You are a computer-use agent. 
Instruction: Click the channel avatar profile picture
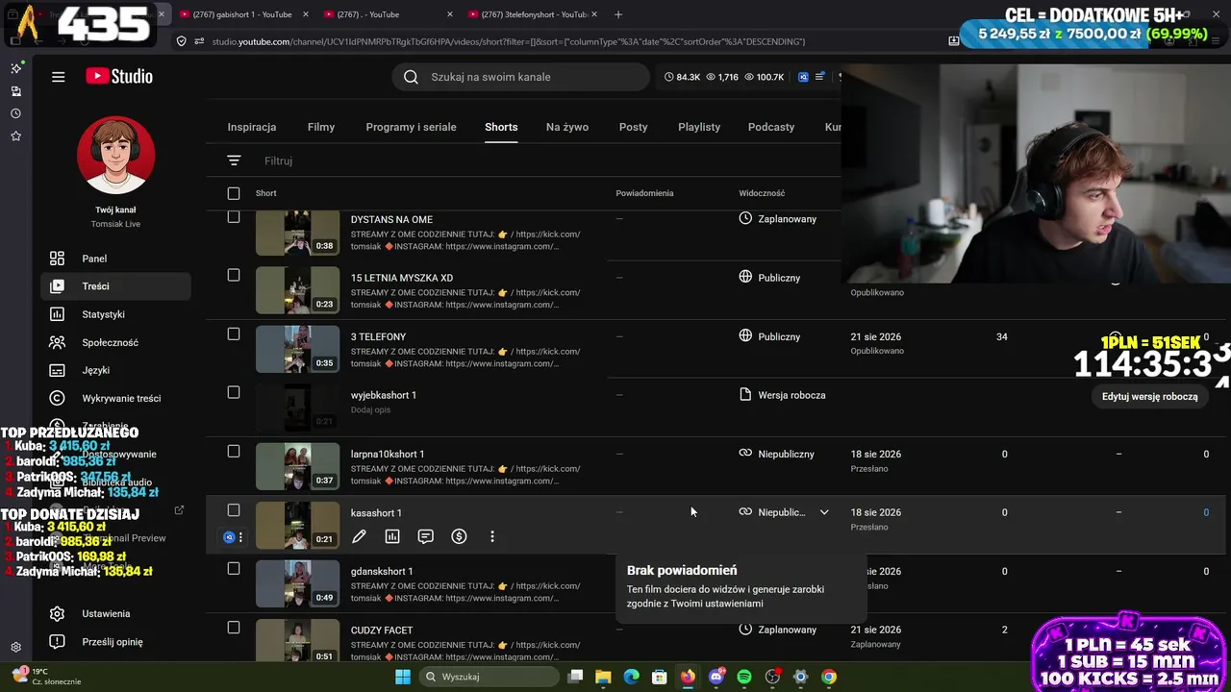(115, 156)
